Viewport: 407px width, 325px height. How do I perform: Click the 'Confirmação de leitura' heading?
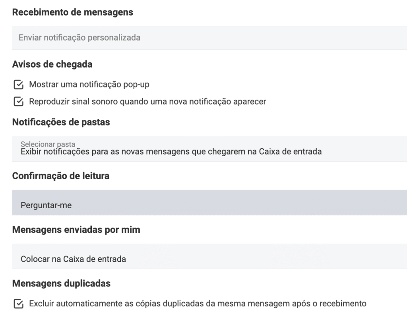(61, 176)
